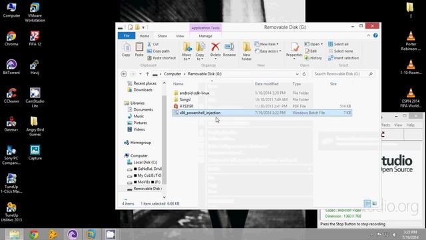The image size is (426, 240).
Task: Refresh the folder view
Action: (x=304, y=74)
